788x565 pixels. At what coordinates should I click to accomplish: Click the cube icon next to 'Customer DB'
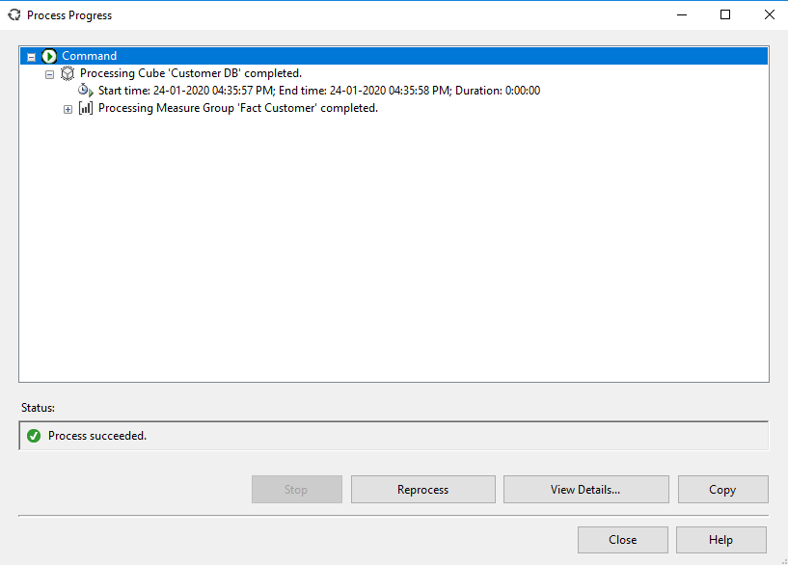point(68,73)
